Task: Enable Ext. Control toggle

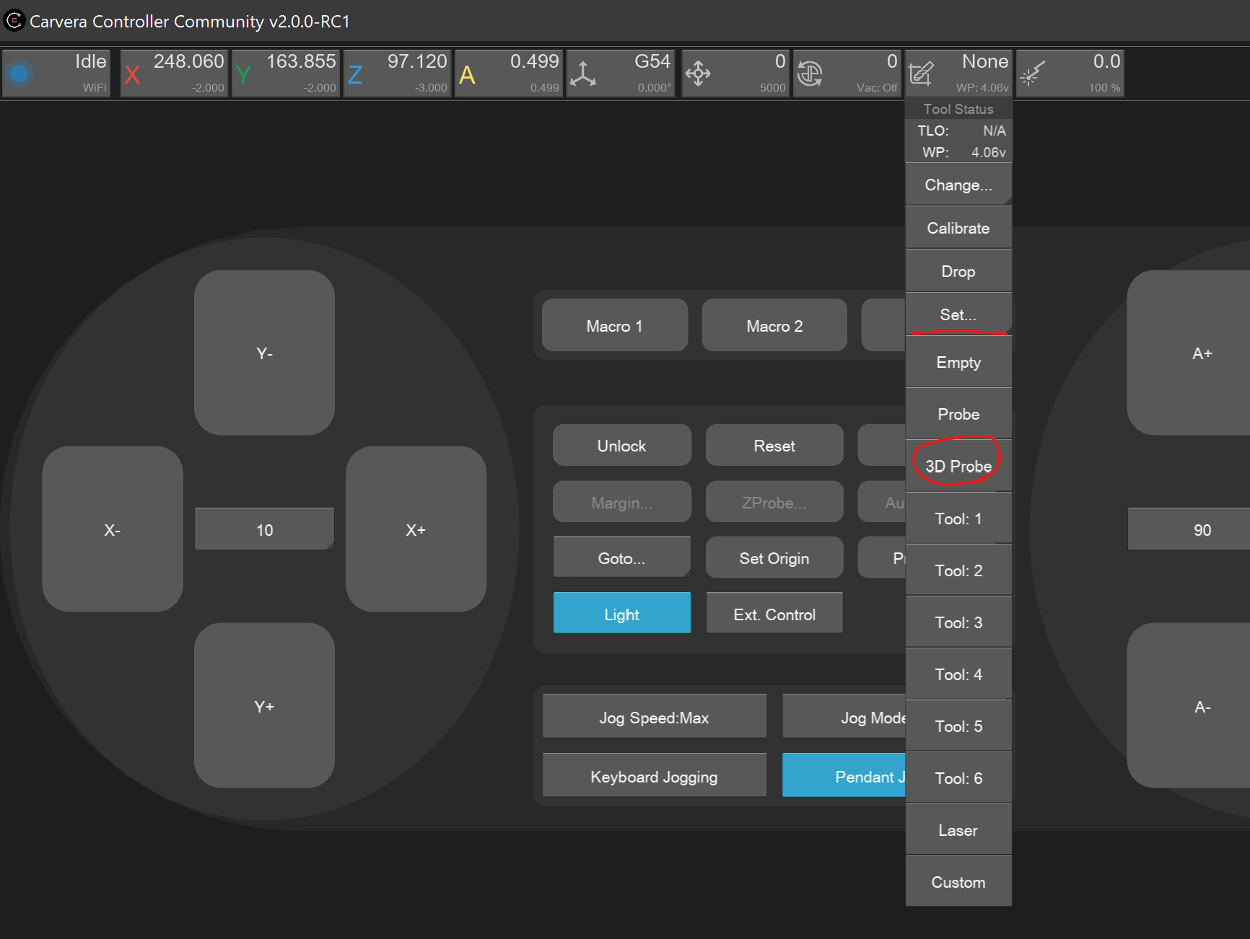Action: [x=774, y=614]
